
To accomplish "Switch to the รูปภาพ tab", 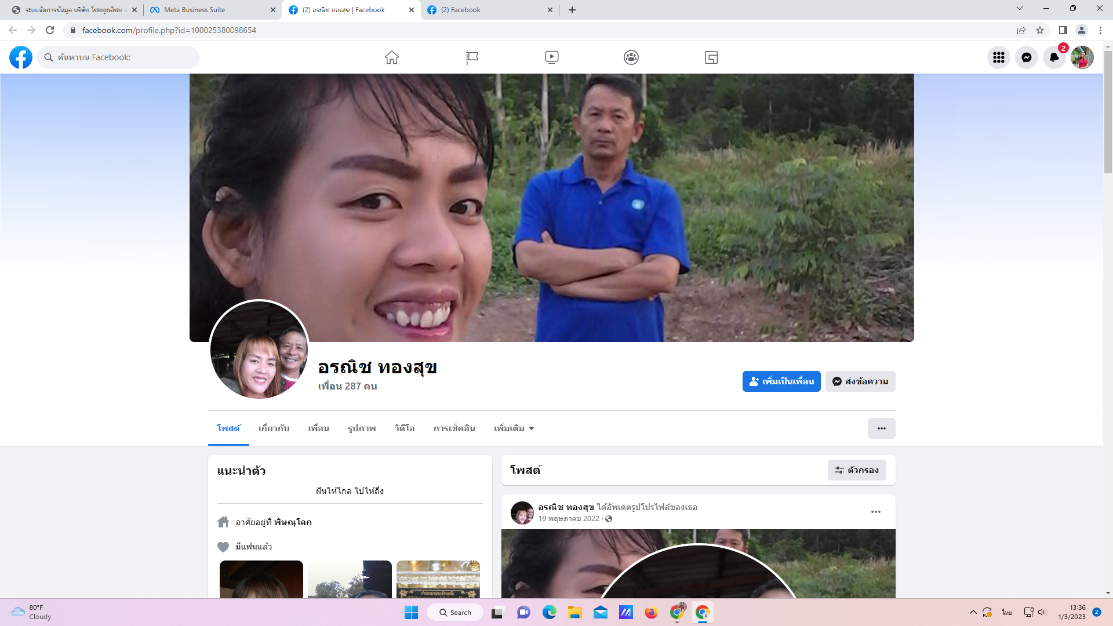I will tap(362, 428).
